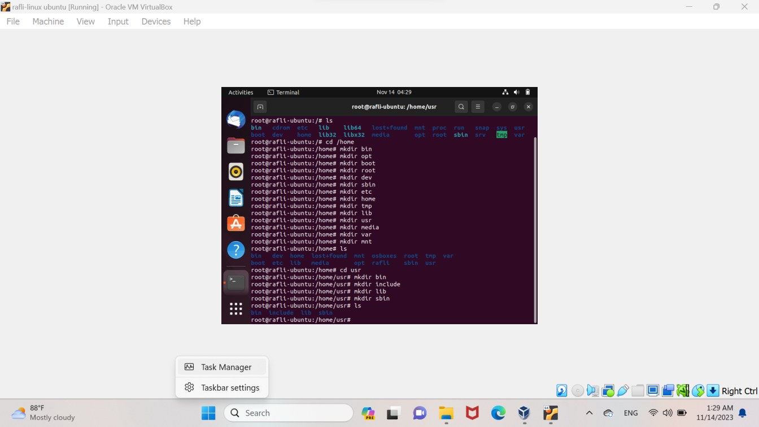Open the Help menu
The image size is (759, 427).
(192, 21)
